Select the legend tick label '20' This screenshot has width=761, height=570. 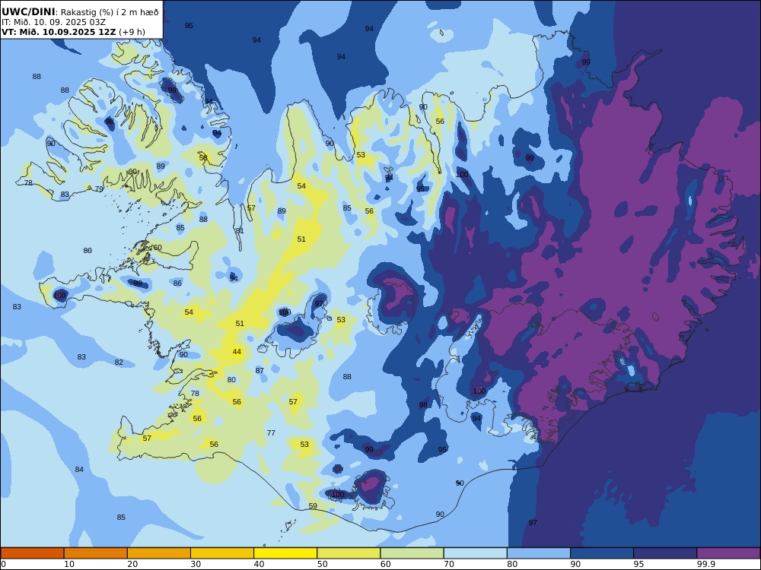coord(132,564)
